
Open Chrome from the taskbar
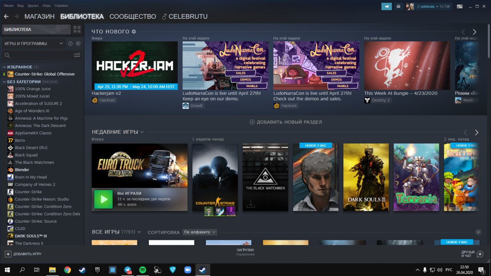point(67,270)
